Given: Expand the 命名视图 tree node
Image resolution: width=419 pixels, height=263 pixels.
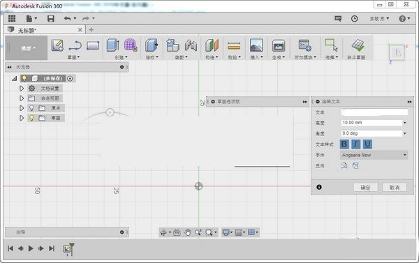Looking at the screenshot, I should click(x=22, y=98).
